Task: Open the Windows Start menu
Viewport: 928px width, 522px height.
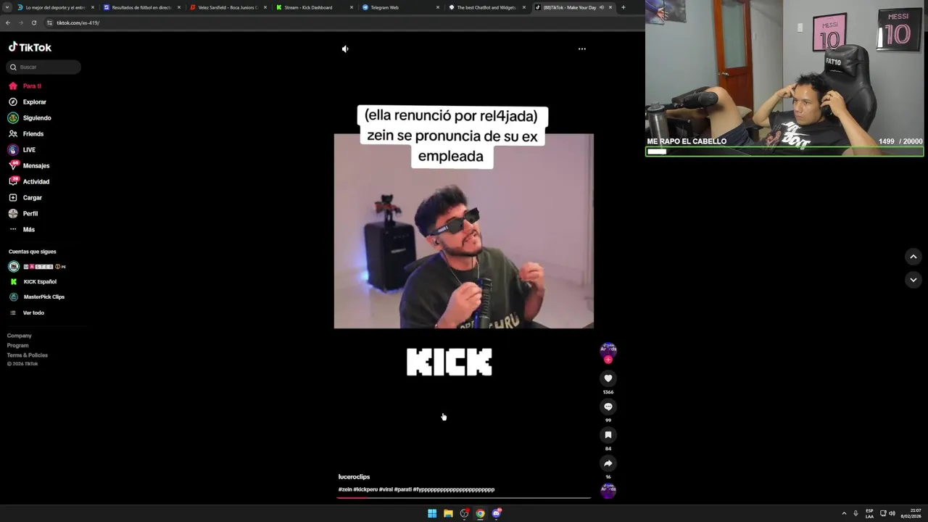Action: (432, 513)
